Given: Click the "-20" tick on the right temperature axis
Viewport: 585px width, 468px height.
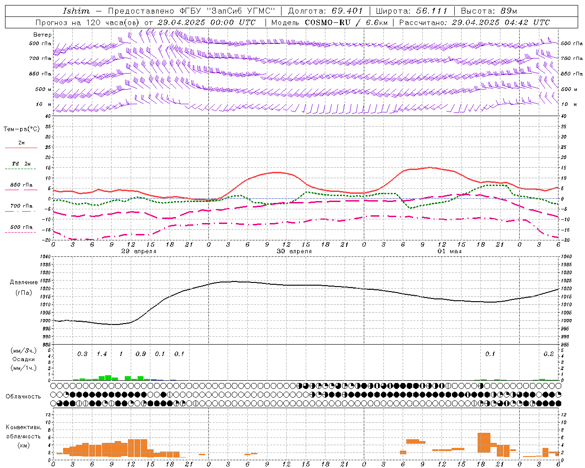Looking at the screenshot, I should (x=564, y=240).
